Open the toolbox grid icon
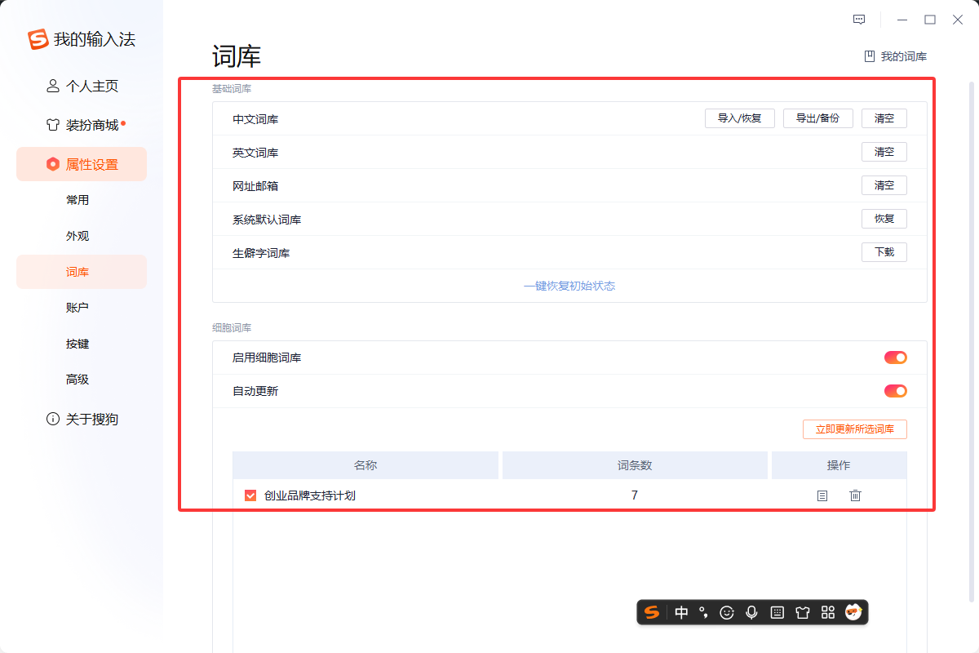The width and height of the screenshot is (979, 653). pos(828,612)
